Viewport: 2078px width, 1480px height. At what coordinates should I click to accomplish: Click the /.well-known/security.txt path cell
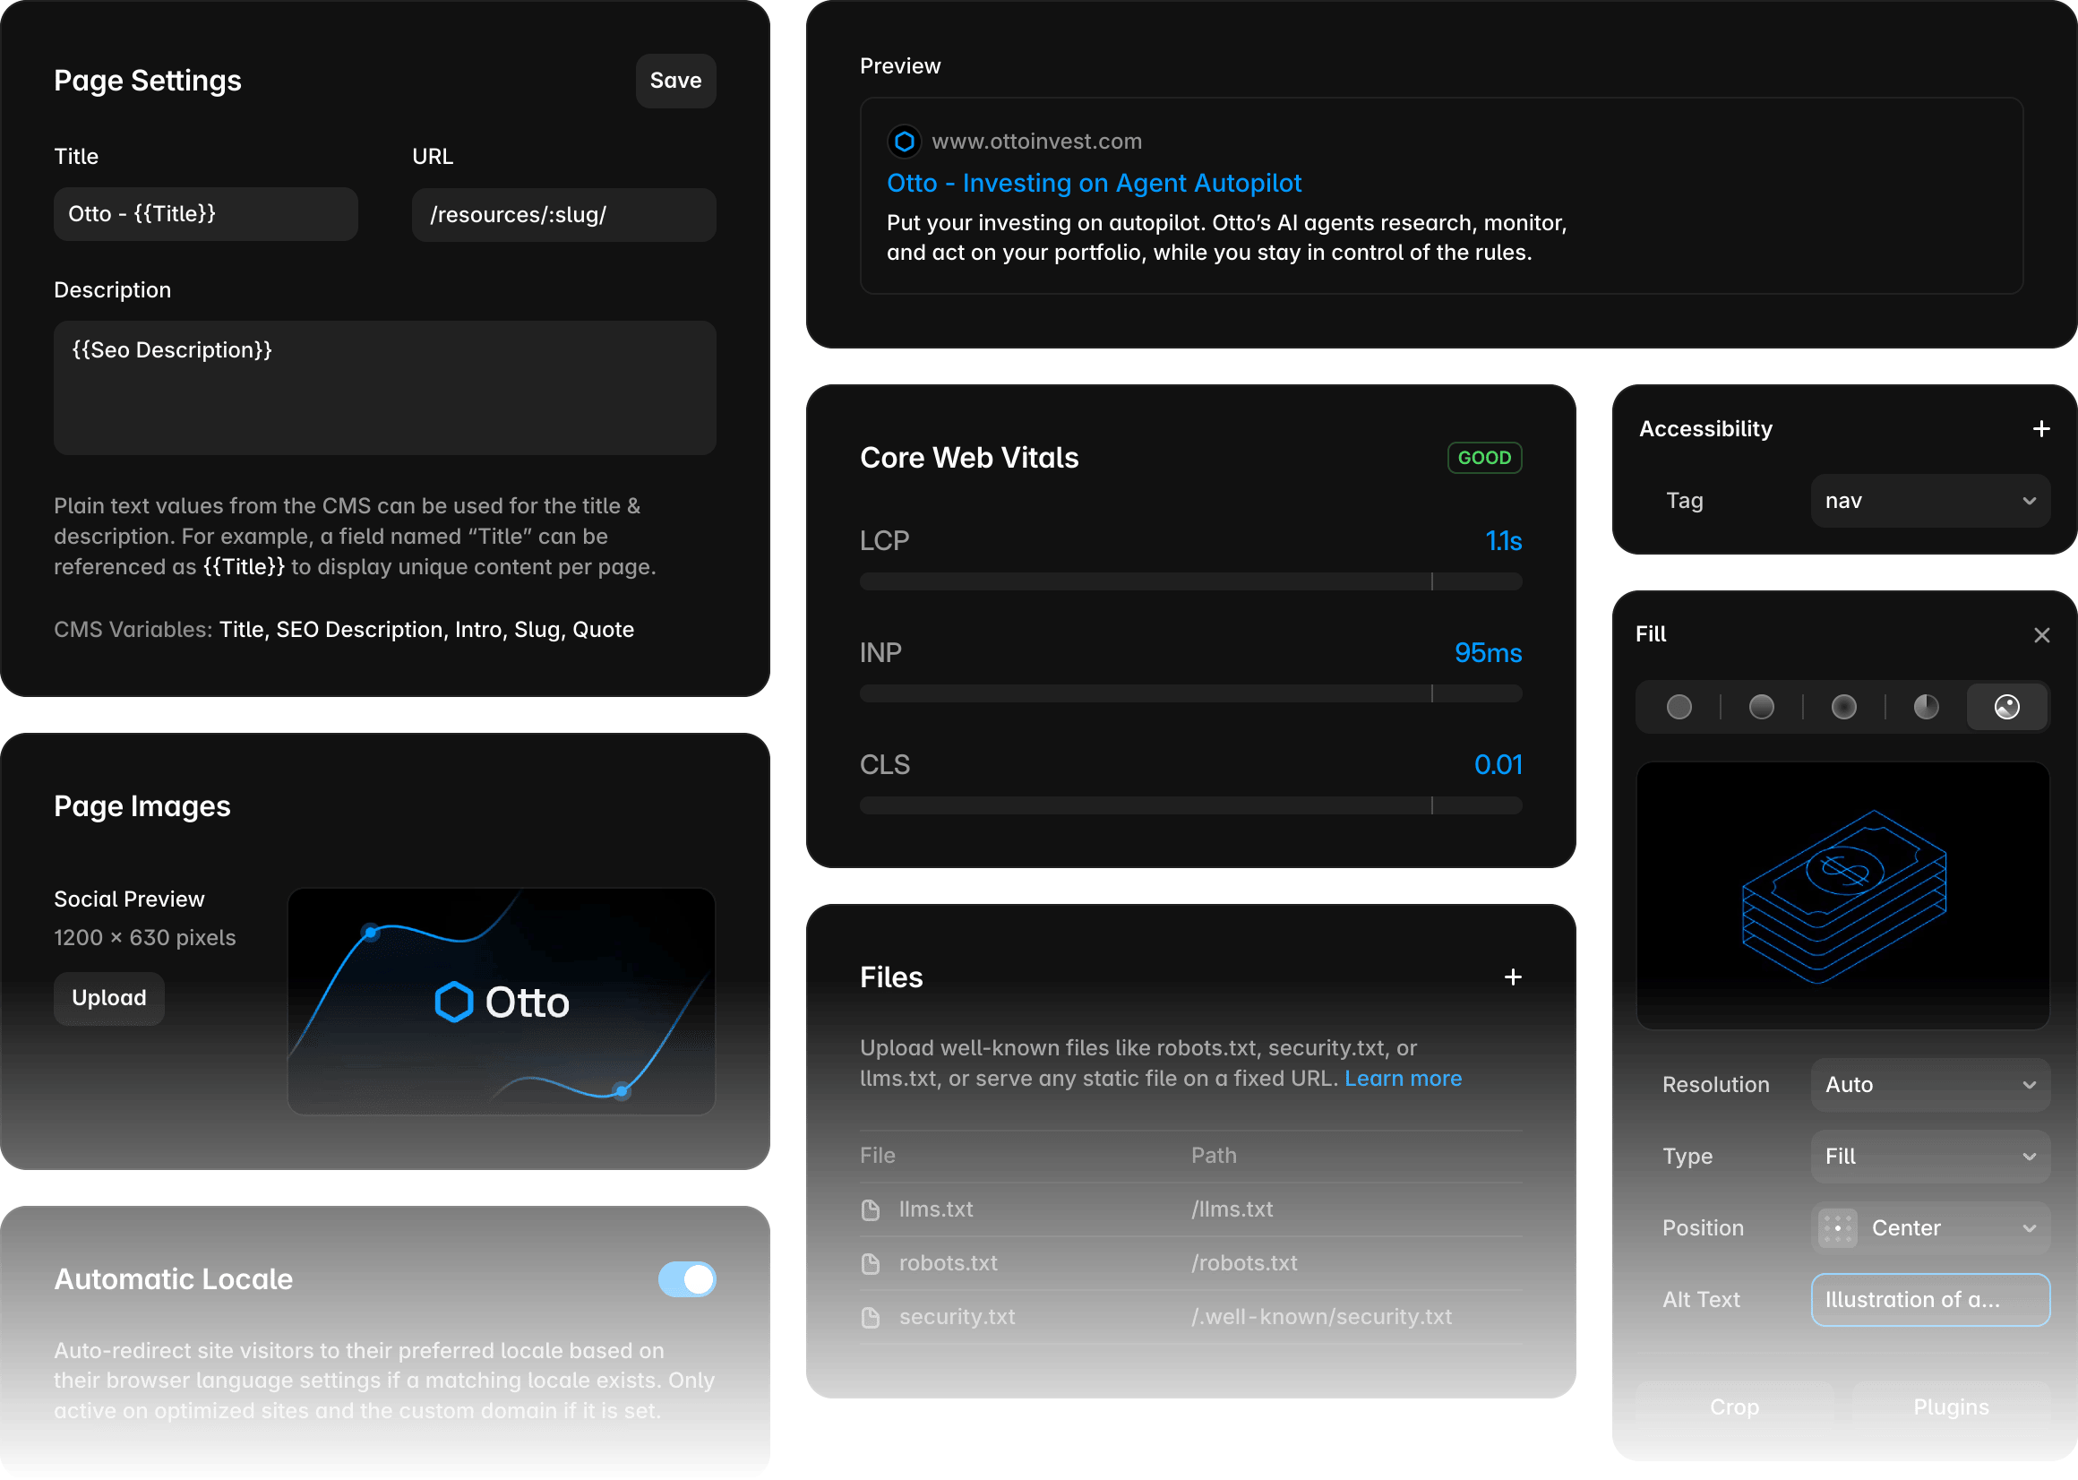point(1322,1317)
